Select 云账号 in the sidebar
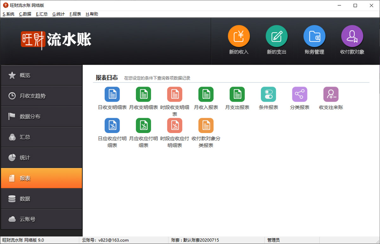Viewport: 380px width, 244px height. pyautogui.click(x=41, y=219)
